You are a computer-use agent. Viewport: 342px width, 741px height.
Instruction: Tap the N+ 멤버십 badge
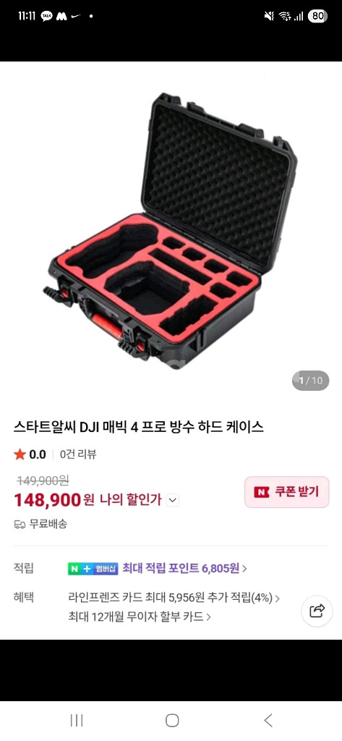click(93, 569)
